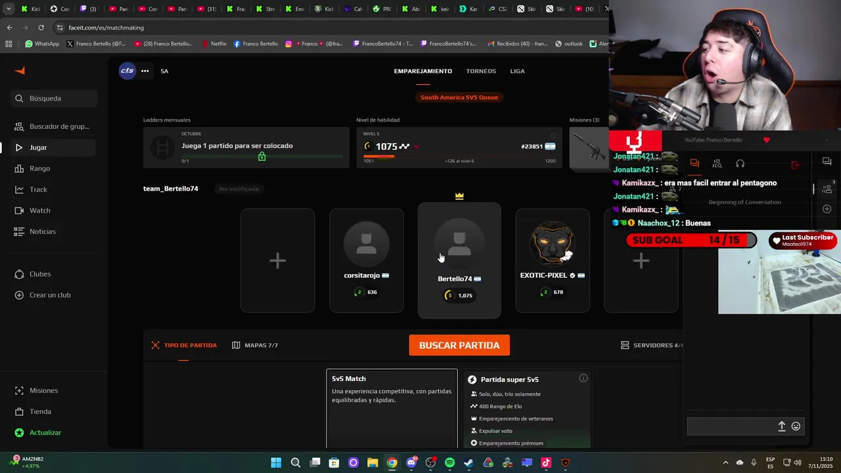Click the team_Bertello74 team name
Image resolution: width=841 pixels, height=473 pixels.
tap(171, 189)
